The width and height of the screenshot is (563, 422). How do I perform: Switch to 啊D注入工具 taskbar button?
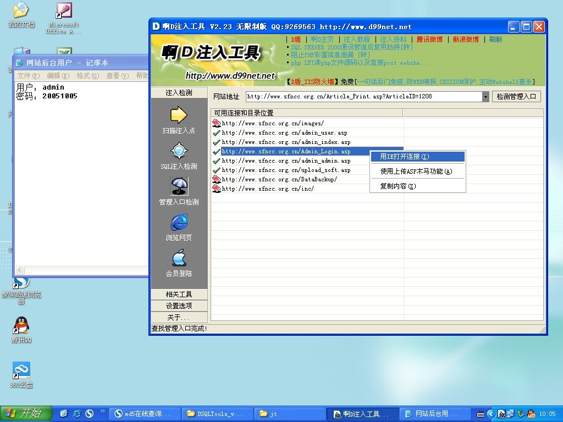click(363, 414)
